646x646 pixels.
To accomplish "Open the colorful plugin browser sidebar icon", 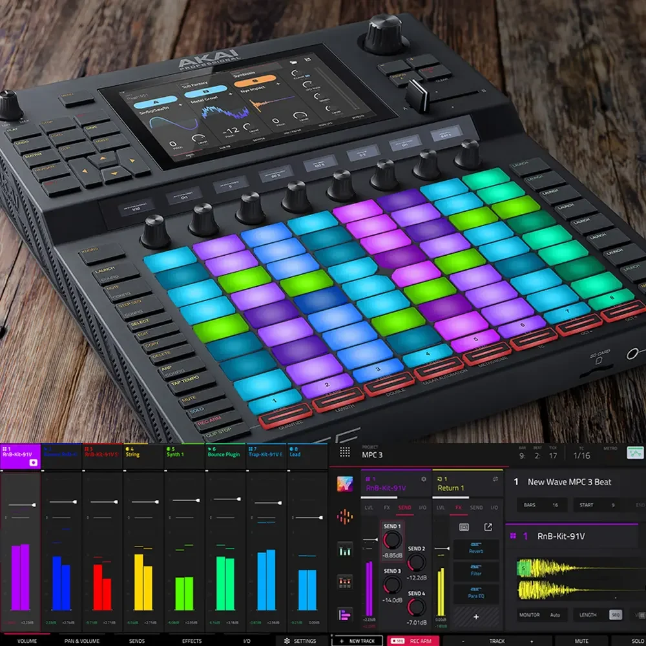I will click(345, 484).
